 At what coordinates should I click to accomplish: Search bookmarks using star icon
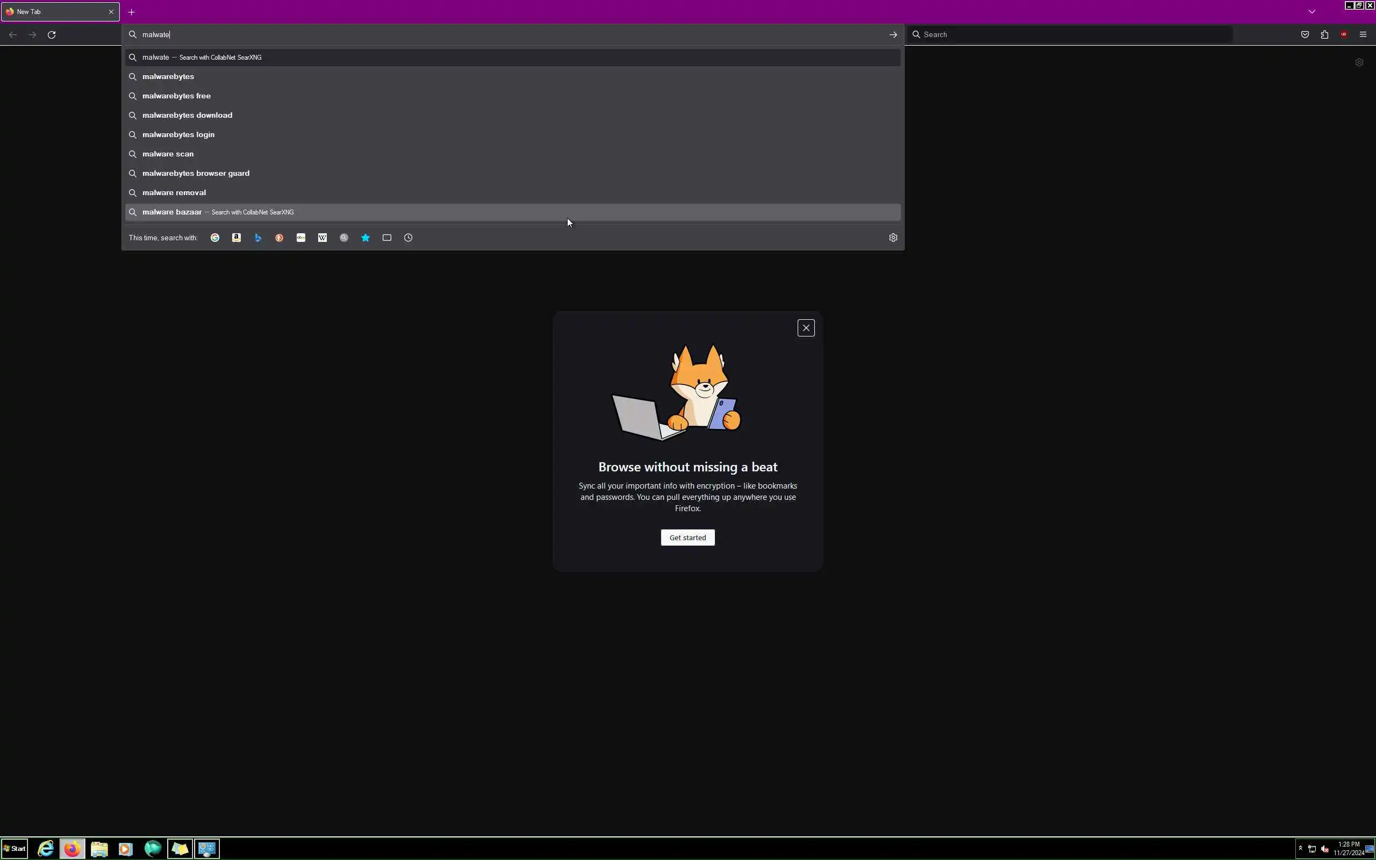pyautogui.click(x=365, y=238)
